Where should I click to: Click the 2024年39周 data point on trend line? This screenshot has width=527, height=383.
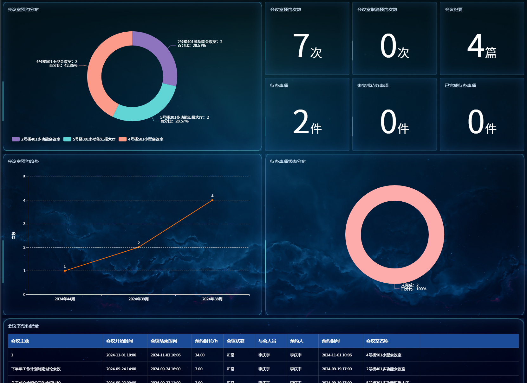[139, 247]
